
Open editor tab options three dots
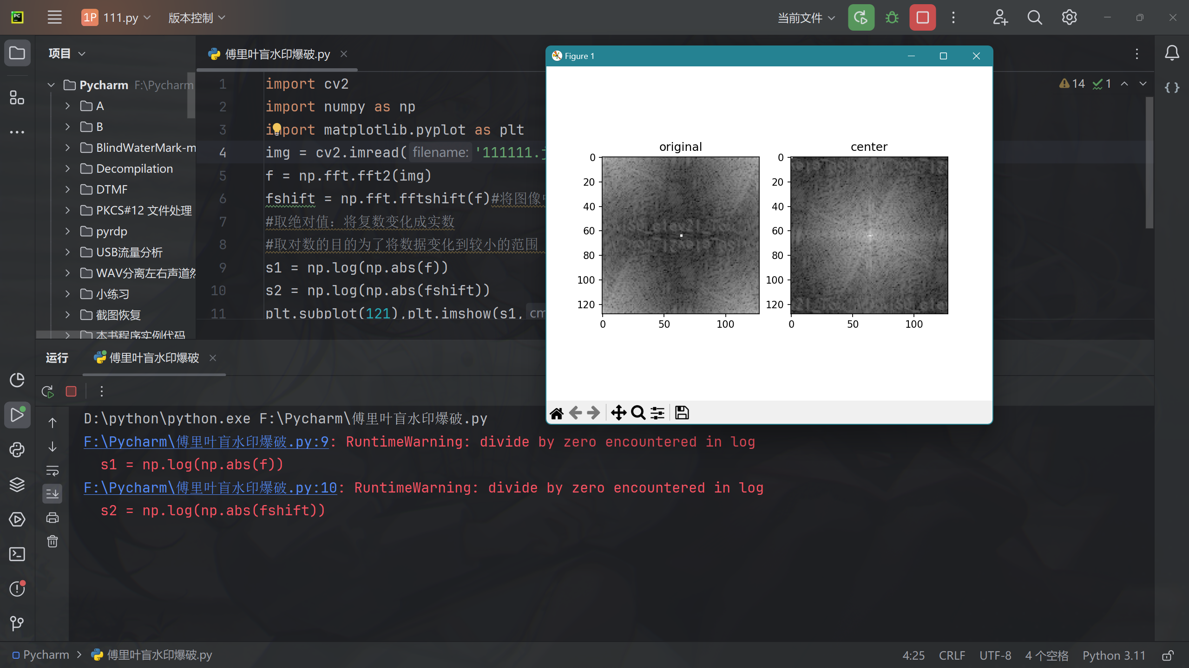(x=1137, y=54)
